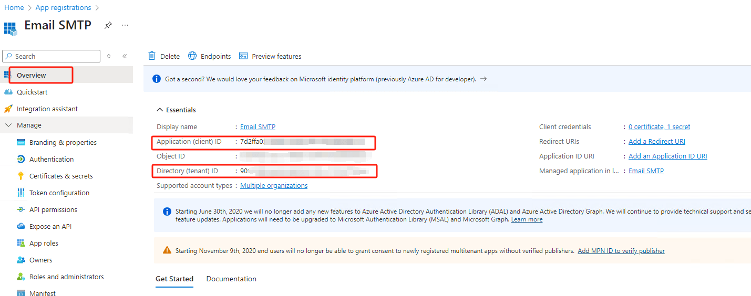
Task: Open Endpoints globe icon in toolbar
Action: tap(192, 56)
